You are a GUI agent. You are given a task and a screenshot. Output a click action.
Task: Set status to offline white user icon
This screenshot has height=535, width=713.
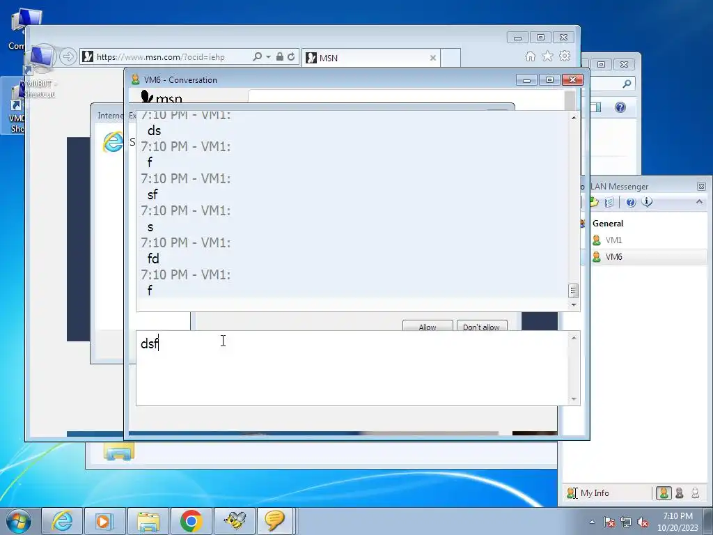[695, 493]
